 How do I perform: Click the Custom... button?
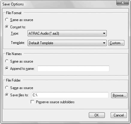click(x=116, y=43)
